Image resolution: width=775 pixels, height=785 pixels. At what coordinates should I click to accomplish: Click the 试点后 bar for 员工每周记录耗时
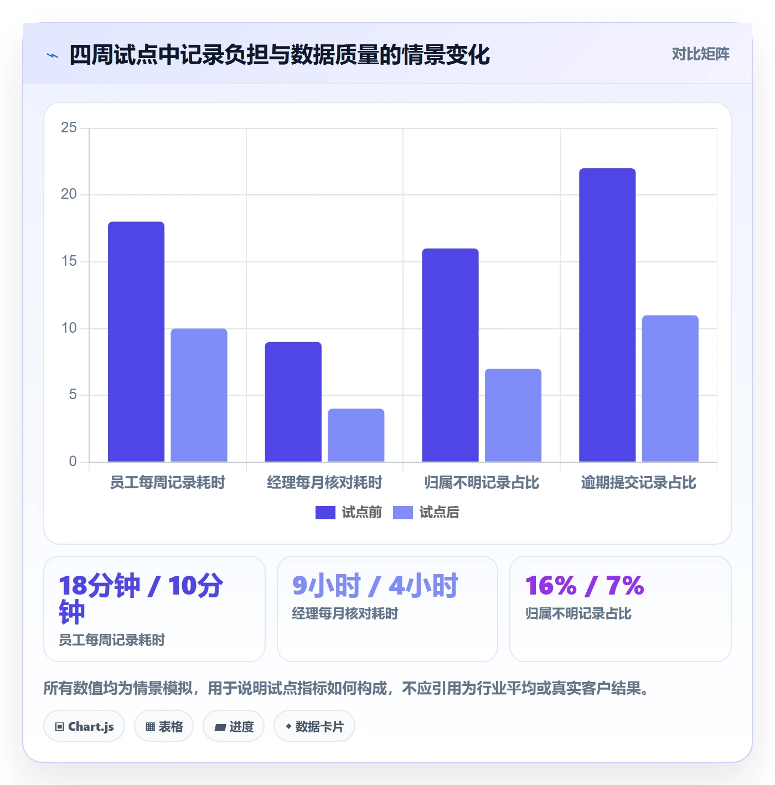199,395
